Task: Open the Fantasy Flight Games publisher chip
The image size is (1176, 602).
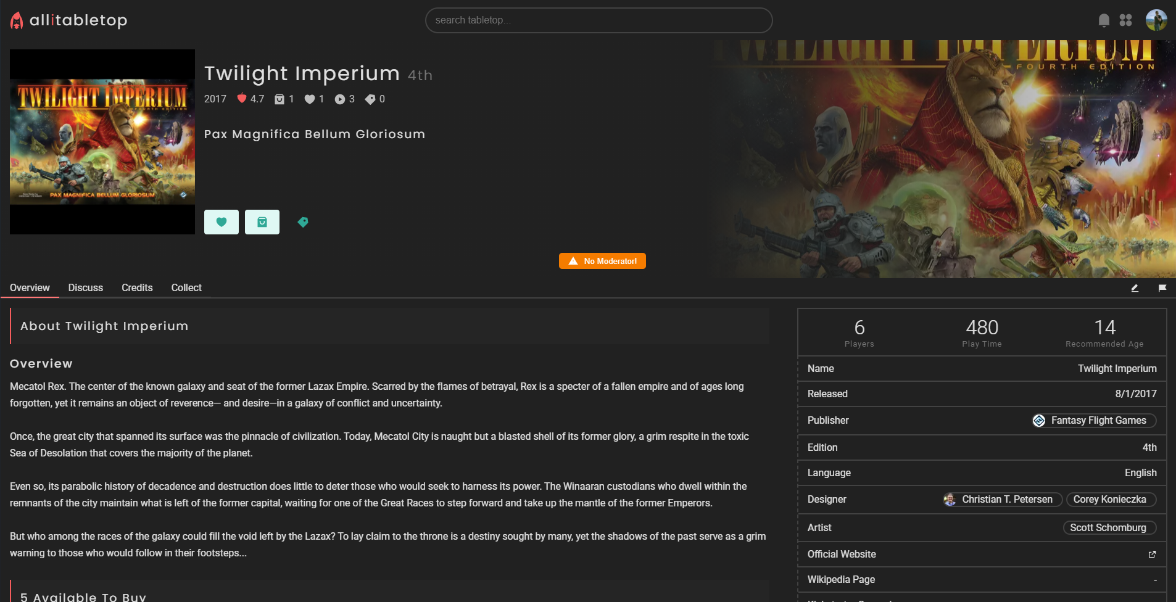Action: (1095, 421)
